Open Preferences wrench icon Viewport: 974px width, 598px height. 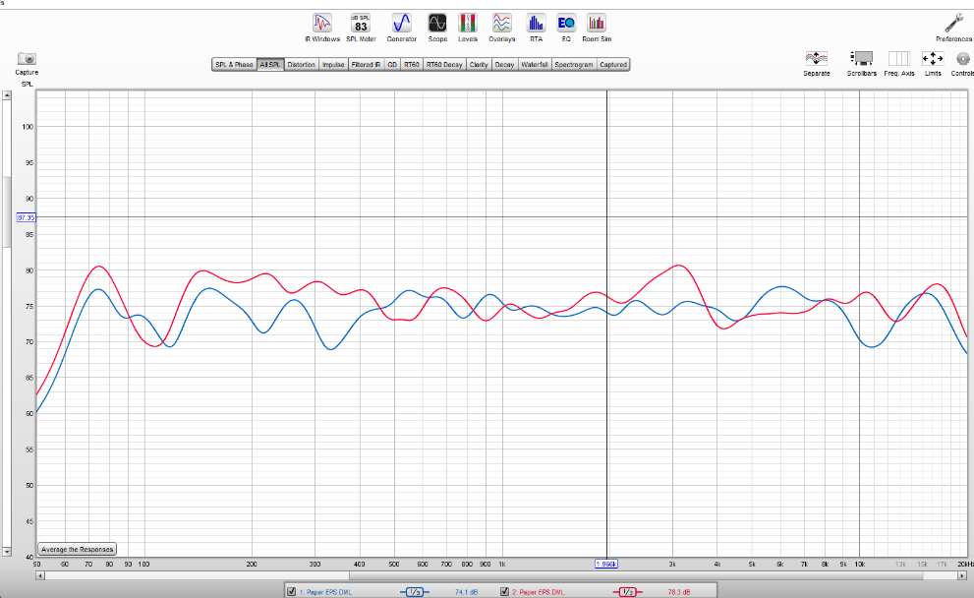click(954, 28)
